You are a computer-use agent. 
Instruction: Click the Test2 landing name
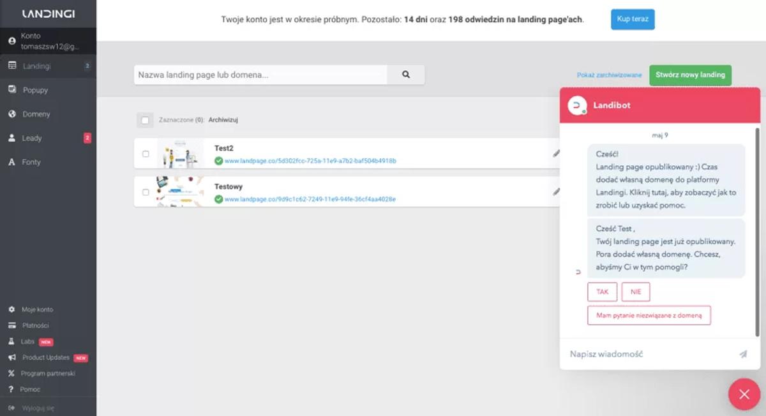tap(224, 149)
